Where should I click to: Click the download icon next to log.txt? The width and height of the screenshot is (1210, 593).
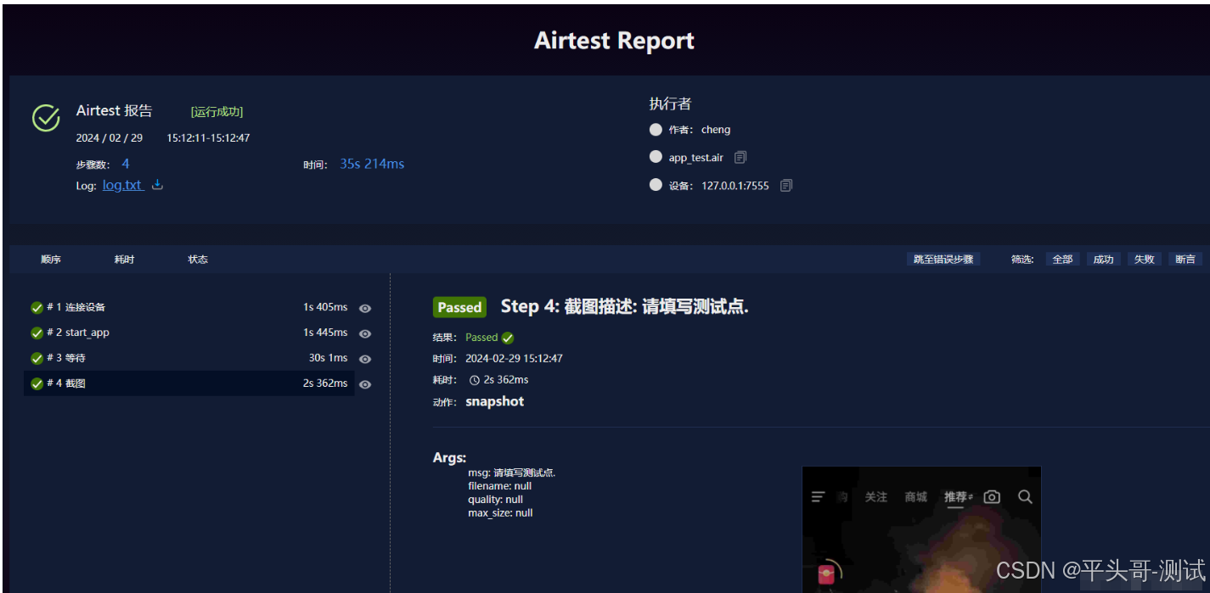click(157, 184)
